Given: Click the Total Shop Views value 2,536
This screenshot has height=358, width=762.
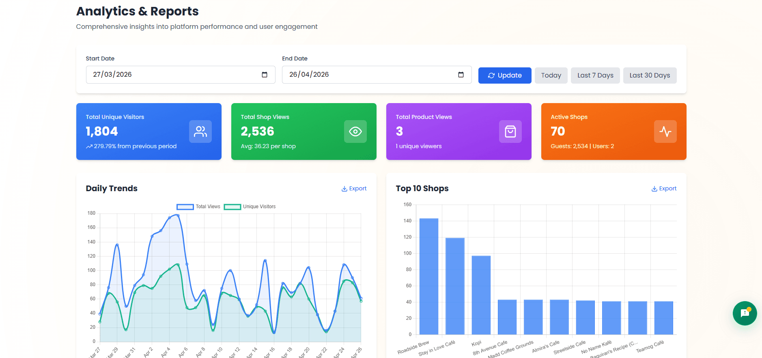Looking at the screenshot, I should 258,132.
